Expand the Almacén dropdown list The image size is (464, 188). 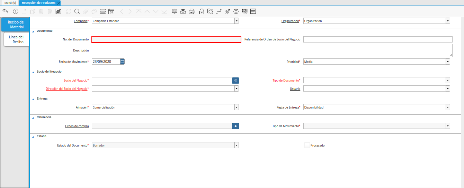coord(237,107)
